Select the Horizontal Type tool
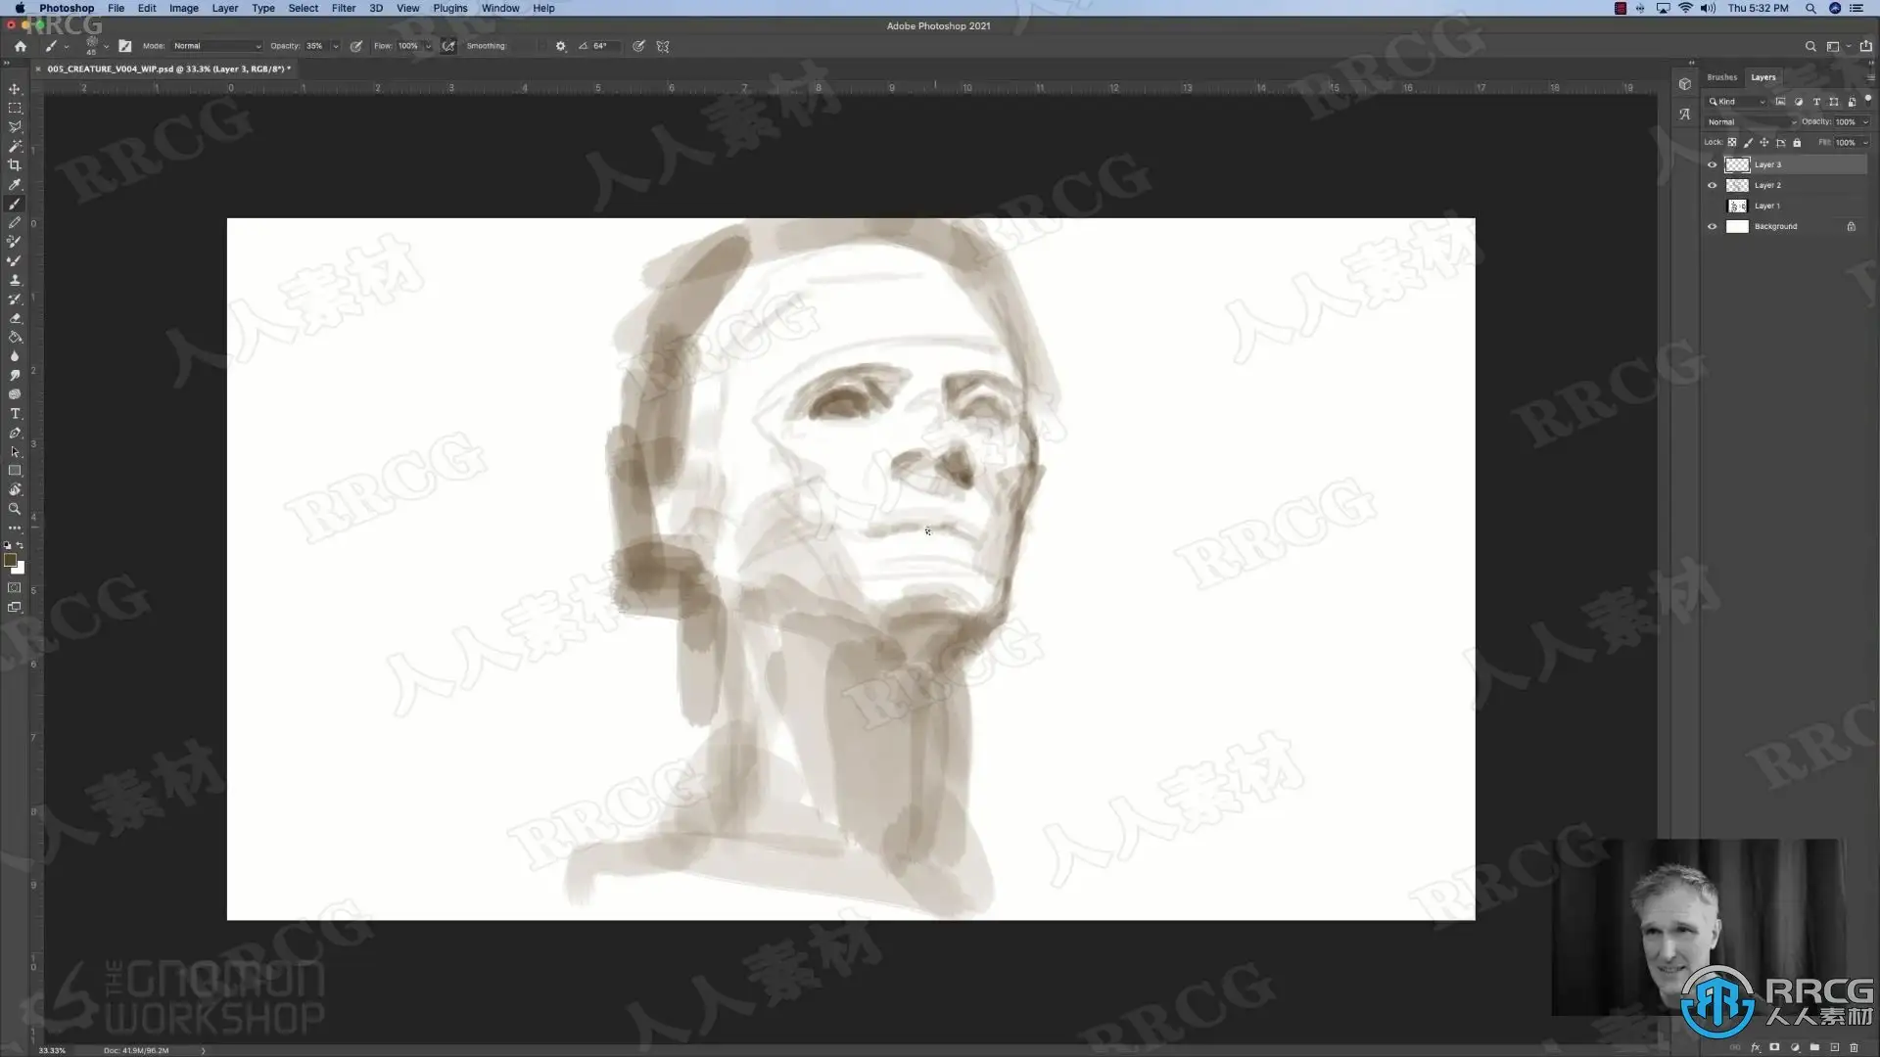This screenshot has width=1880, height=1057. [x=15, y=414]
